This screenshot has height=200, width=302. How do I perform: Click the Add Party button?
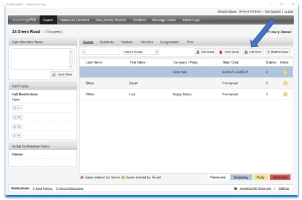pos(253,52)
